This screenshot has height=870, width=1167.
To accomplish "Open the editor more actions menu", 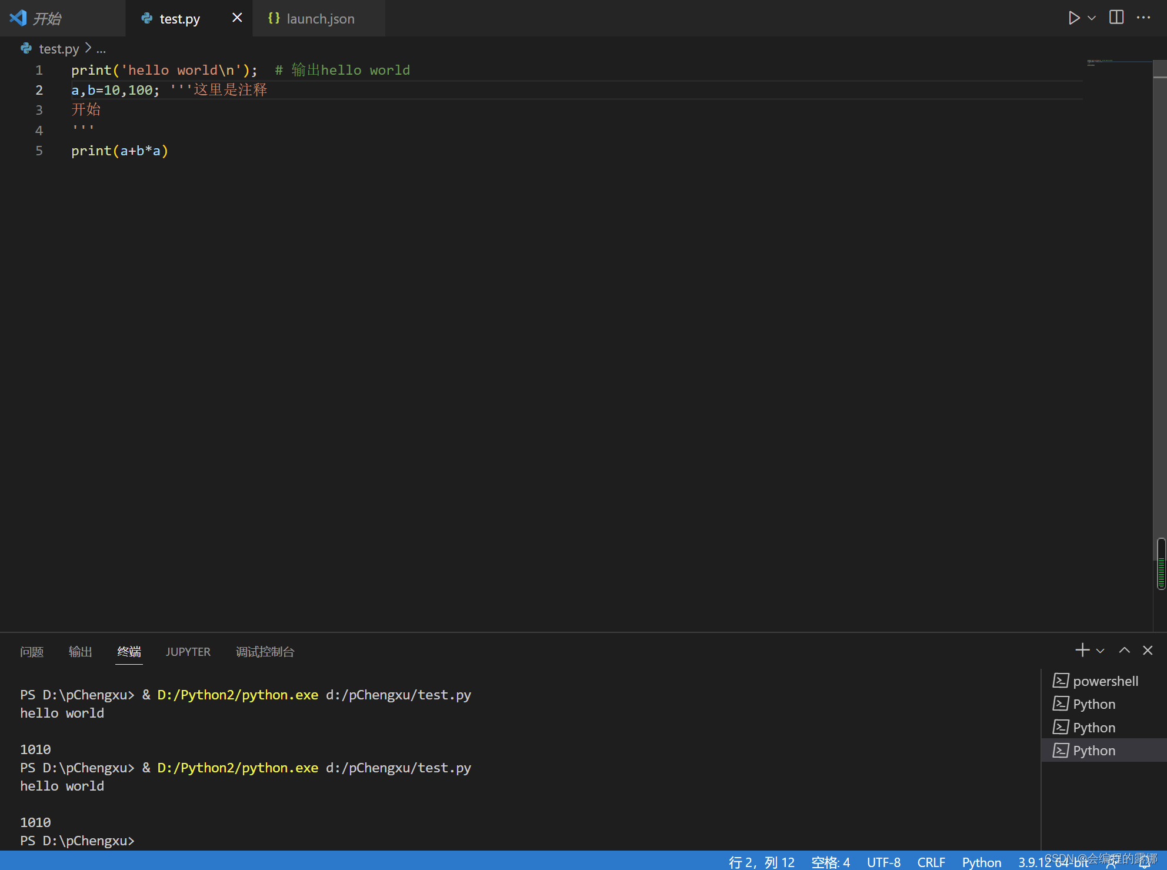I will point(1143,18).
